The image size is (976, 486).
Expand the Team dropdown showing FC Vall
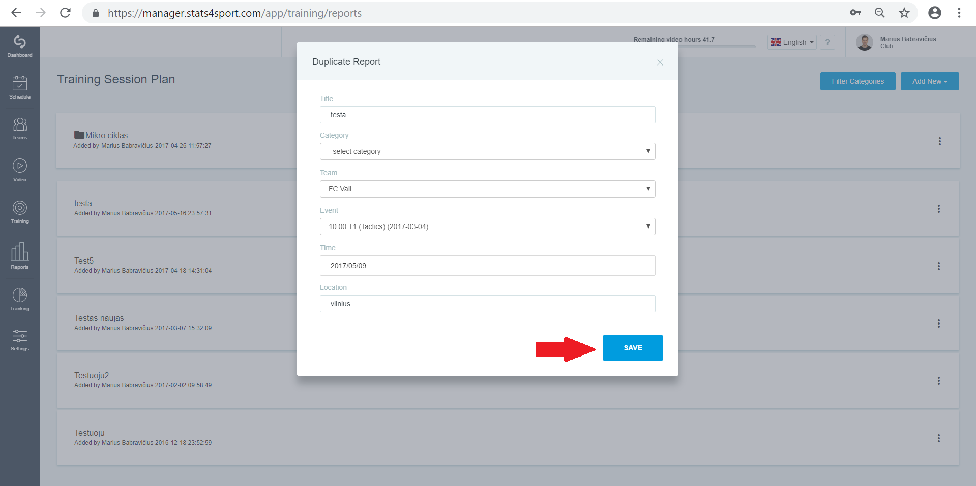pos(487,189)
